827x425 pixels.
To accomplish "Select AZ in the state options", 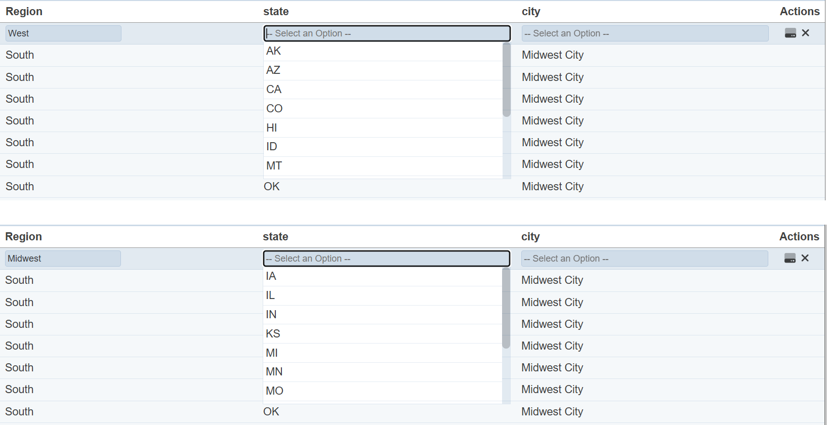I will point(273,70).
